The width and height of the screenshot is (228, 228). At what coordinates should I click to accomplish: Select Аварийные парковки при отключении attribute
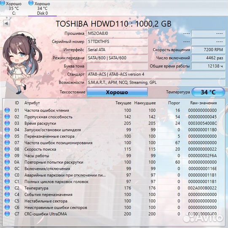[x=65, y=175]
